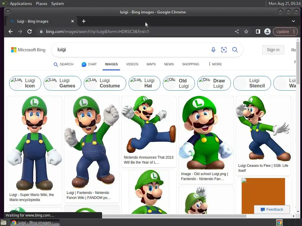Viewport: 302px width, 226px height.
Task: Click the Chat bubble icon
Action: point(84,64)
